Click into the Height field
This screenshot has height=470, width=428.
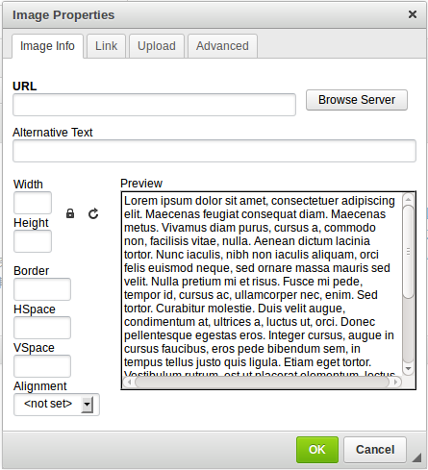(x=33, y=241)
